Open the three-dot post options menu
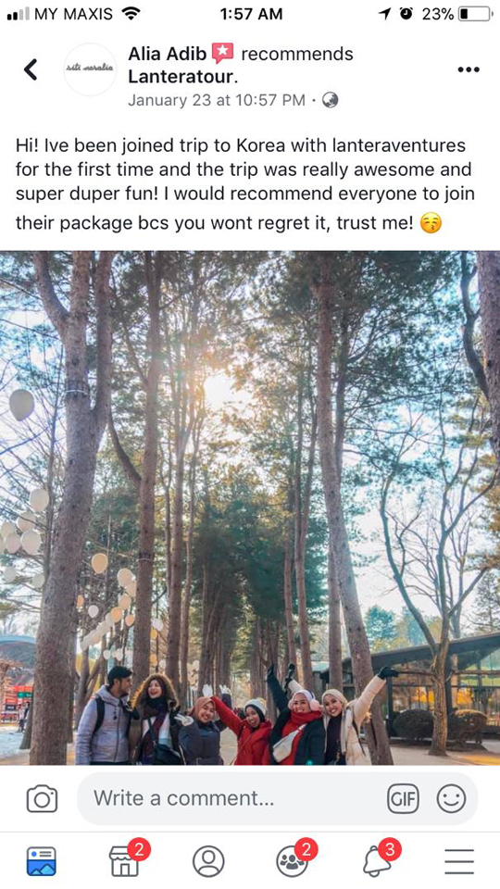 tap(469, 69)
